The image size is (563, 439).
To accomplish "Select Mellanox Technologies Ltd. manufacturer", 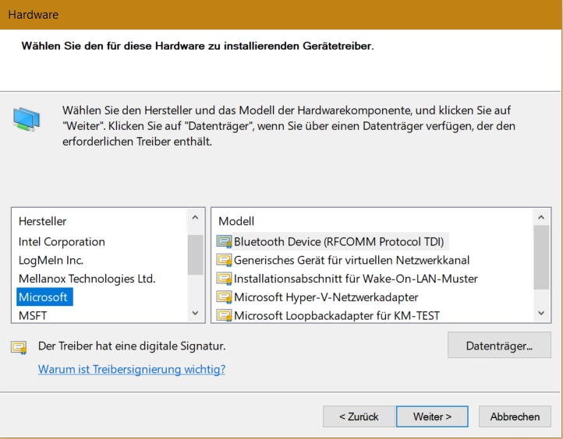I will (87, 279).
